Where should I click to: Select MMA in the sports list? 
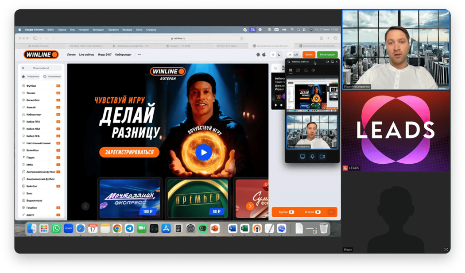(41, 165)
